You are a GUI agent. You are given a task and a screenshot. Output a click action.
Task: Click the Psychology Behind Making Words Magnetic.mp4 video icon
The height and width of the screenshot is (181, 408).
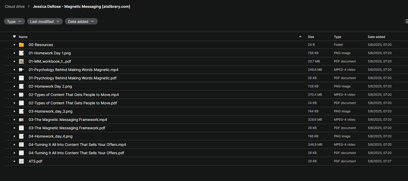[21, 70]
